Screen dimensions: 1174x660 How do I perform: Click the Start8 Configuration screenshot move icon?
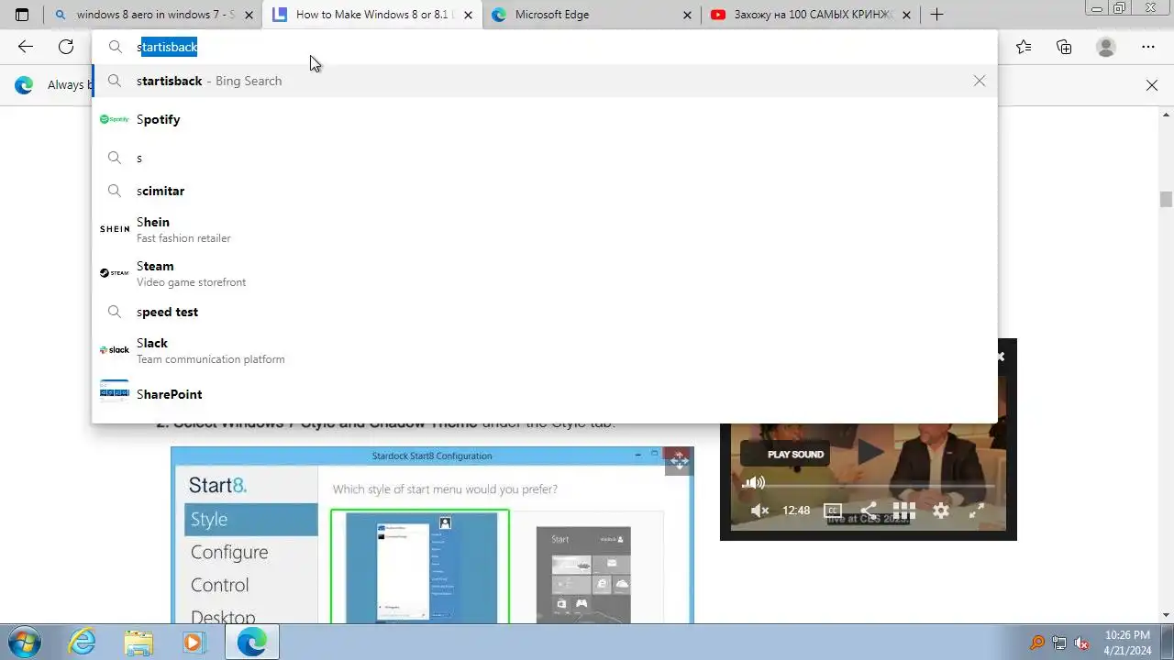tap(679, 461)
